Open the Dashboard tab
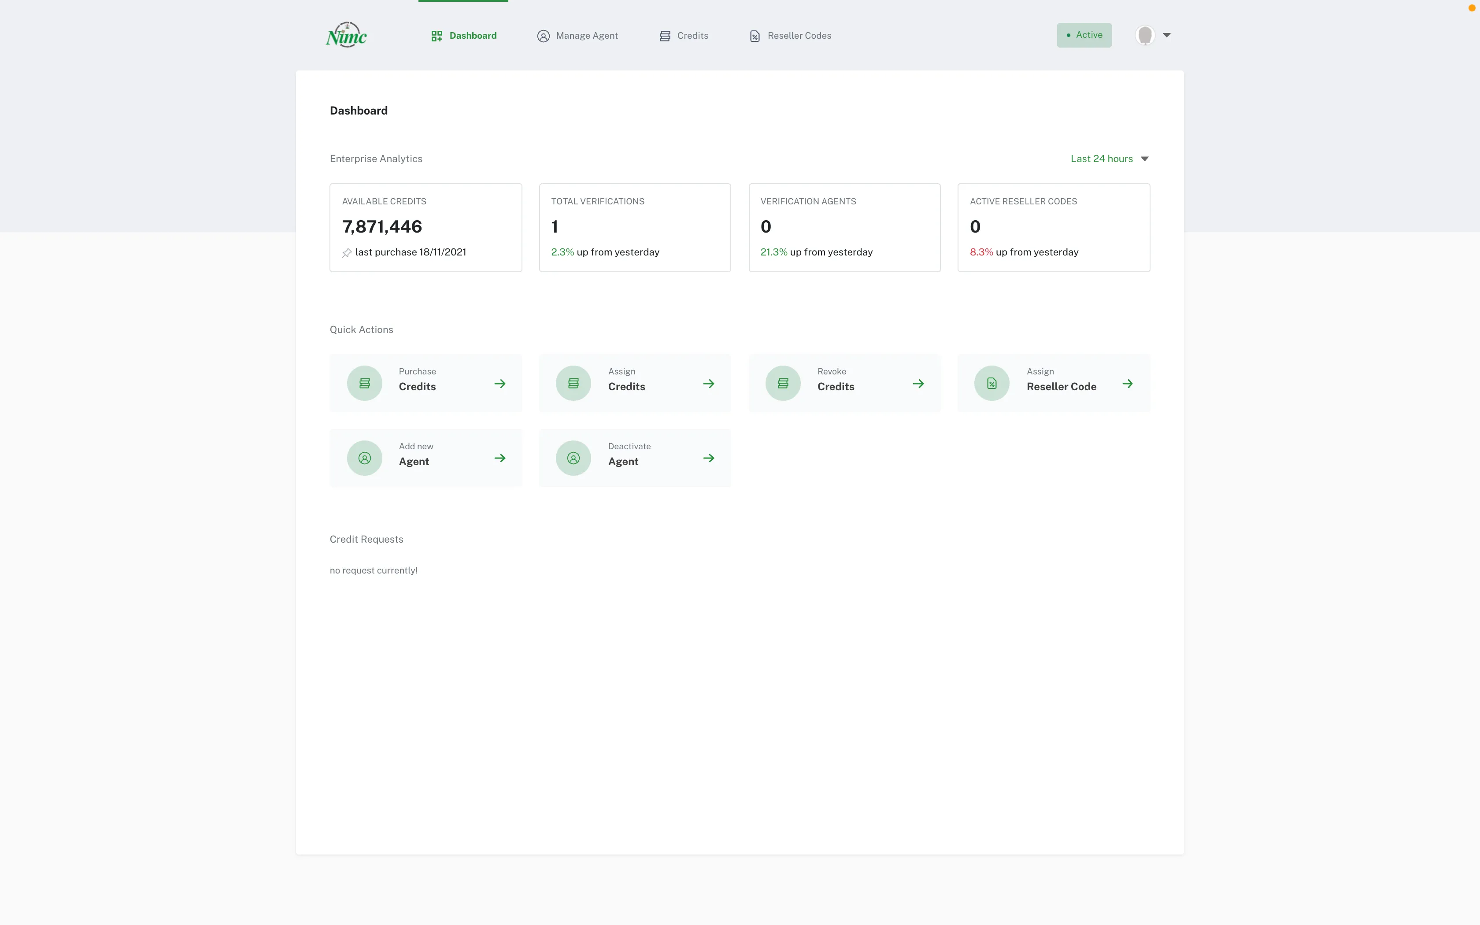Image resolution: width=1480 pixels, height=925 pixels. tap(463, 36)
